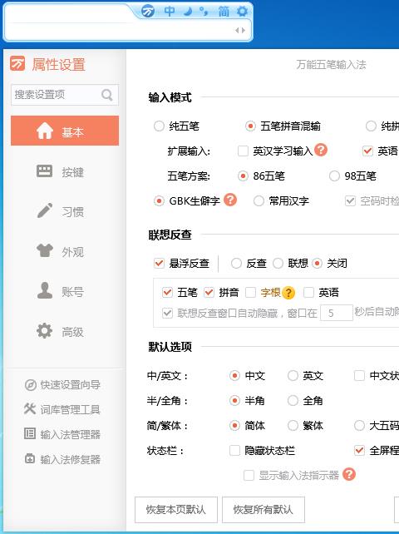Image resolution: width=399 pixels, height=534 pixels.
Task: Click the search magnifier in the settings search box
Action: [x=107, y=94]
